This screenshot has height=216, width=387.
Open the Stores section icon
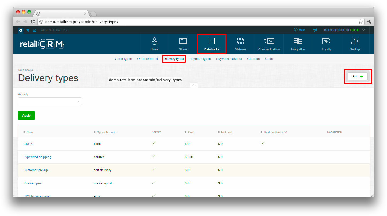(x=183, y=41)
